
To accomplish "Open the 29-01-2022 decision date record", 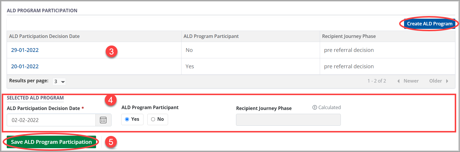I will tap(25, 50).
